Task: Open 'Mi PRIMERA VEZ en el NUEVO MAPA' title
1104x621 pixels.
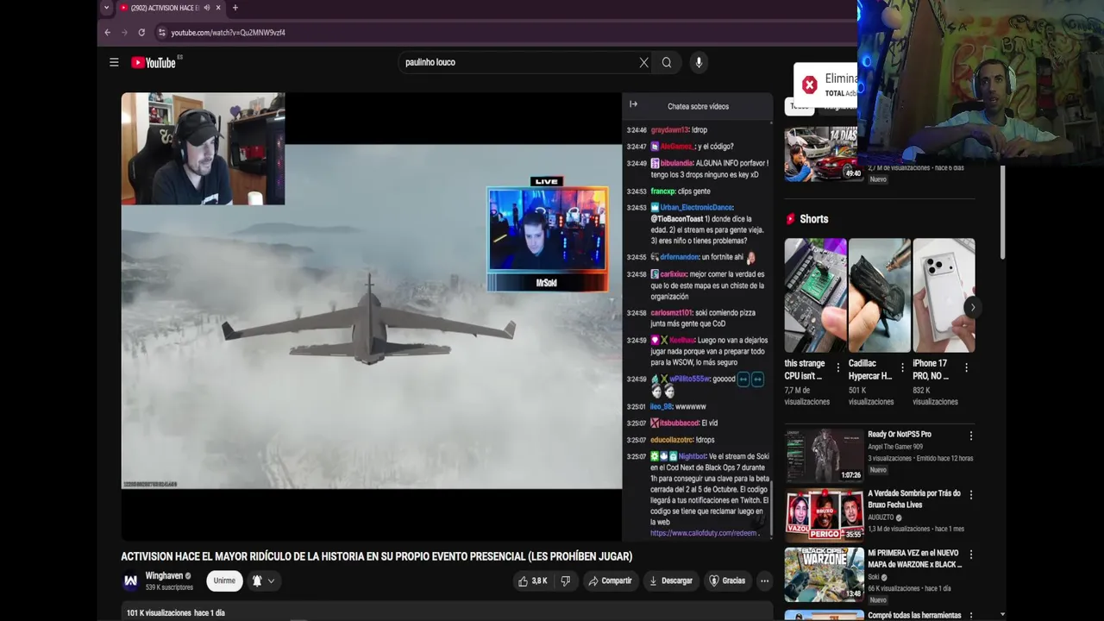Action: [915, 558]
